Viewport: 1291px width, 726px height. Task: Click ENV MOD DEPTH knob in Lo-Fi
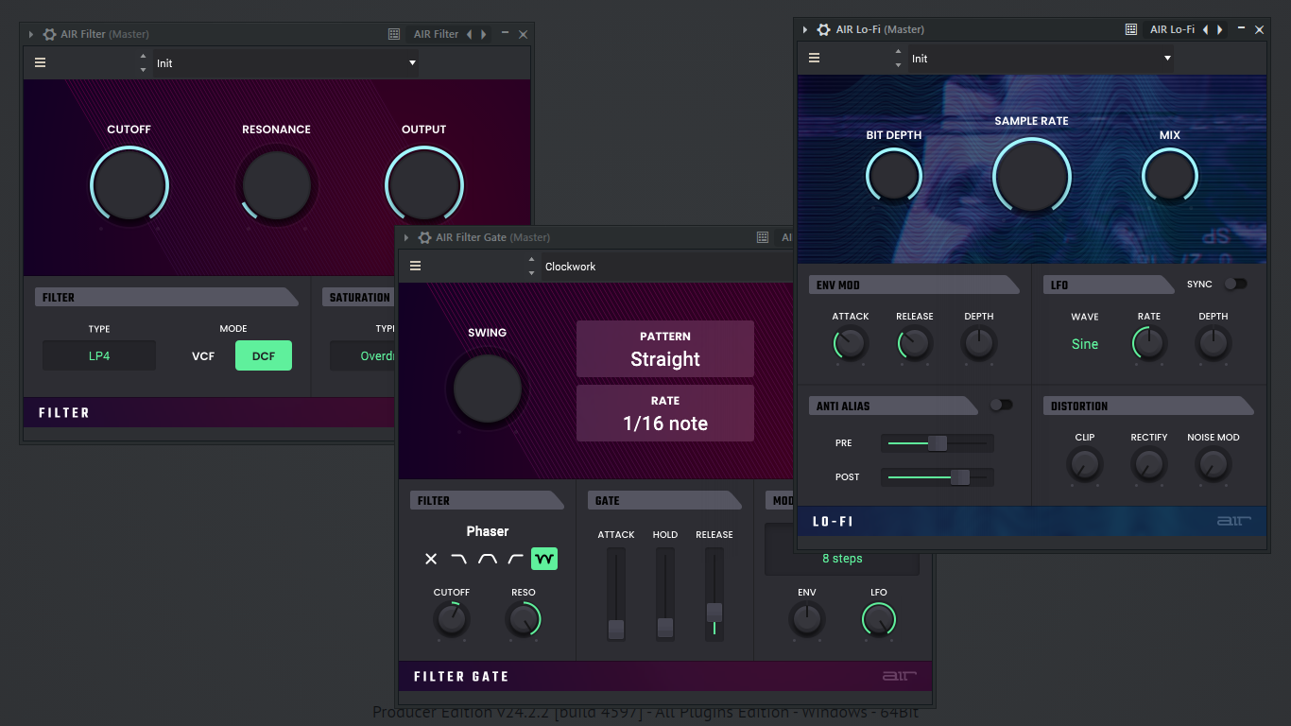point(979,344)
